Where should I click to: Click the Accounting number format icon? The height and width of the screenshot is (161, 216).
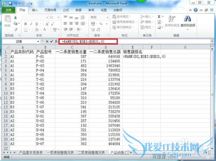point(93,24)
